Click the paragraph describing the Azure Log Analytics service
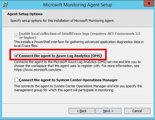Viewport: 155px width, 120px height. tap(77, 66)
